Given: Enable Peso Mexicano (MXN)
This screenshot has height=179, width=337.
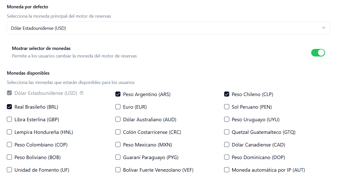Looking at the screenshot, I should point(118,144).
